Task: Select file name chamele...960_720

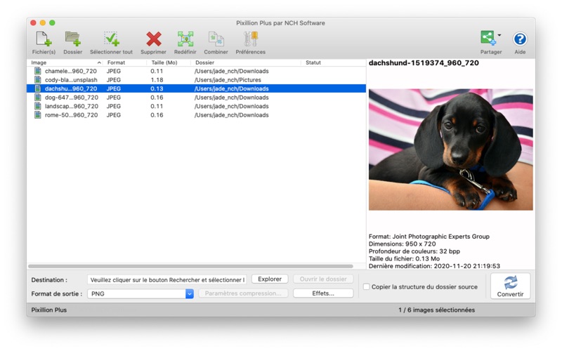Action: click(x=71, y=71)
